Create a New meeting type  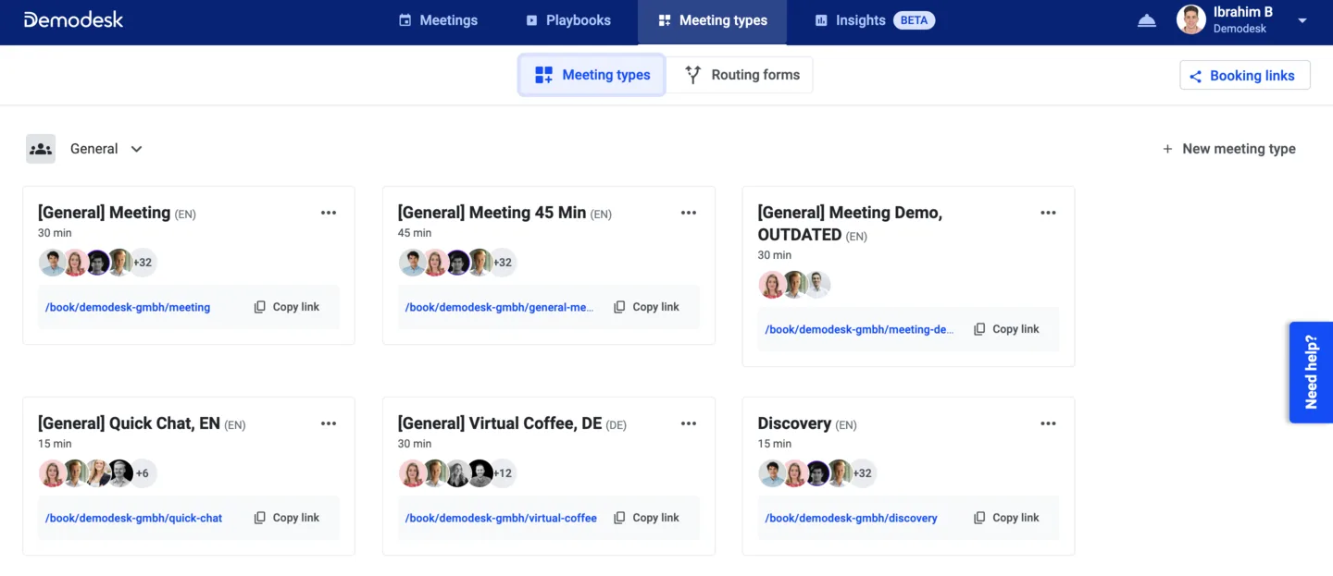(1228, 149)
